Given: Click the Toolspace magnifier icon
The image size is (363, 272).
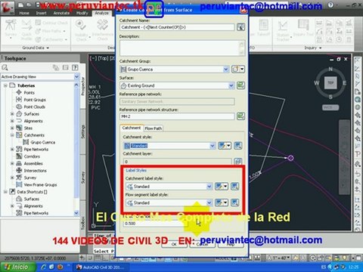Looking at the screenshot, I should click(5, 67).
